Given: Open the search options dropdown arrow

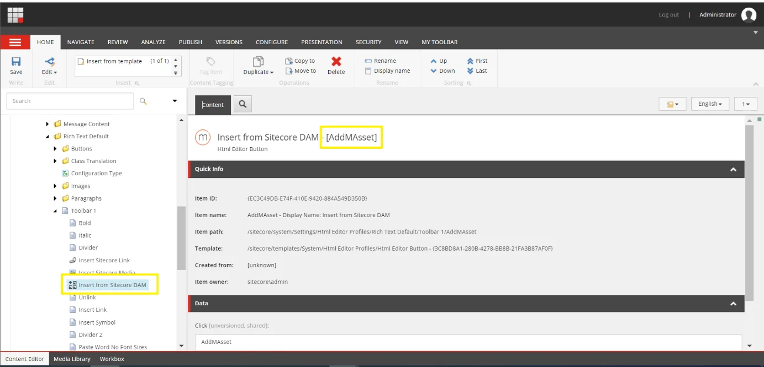Looking at the screenshot, I should 175,101.
